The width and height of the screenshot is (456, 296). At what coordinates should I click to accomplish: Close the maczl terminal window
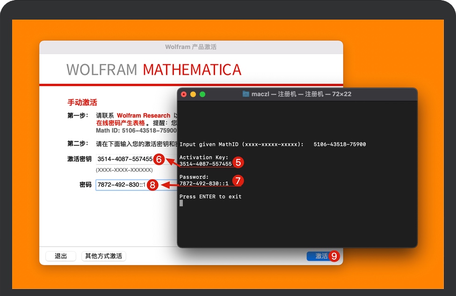pos(184,94)
